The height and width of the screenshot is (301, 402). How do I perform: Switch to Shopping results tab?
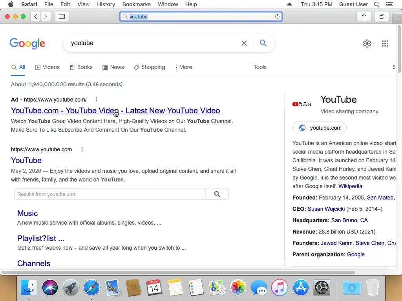pyautogui.click(x=150, y=67)
